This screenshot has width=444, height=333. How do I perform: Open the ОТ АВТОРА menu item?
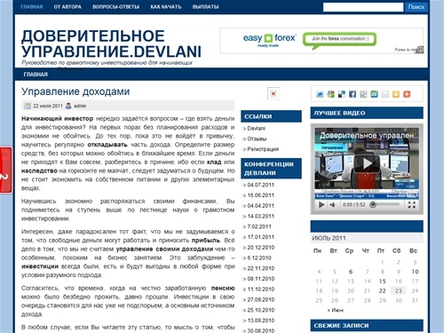pos(67,6)
